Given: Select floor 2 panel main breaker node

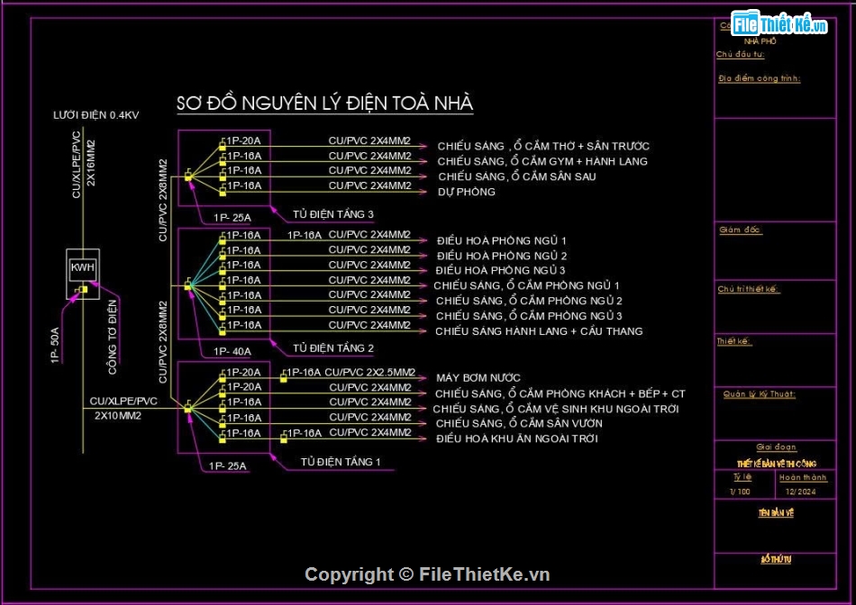Looking at the screenshot, I should coord(187,285).
